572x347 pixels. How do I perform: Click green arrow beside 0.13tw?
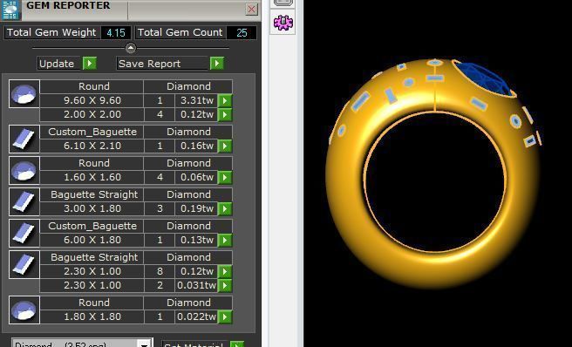[x=225, y=240]
